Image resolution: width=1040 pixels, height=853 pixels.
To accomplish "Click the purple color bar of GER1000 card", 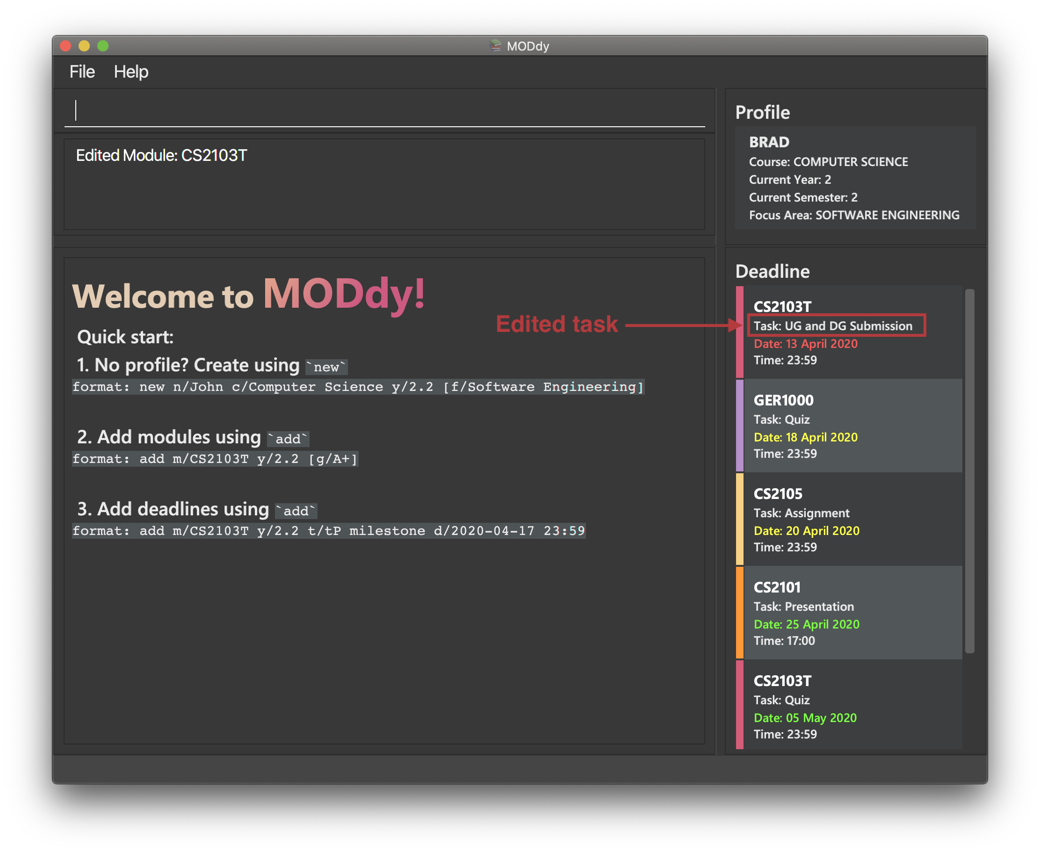I will 739,426.
